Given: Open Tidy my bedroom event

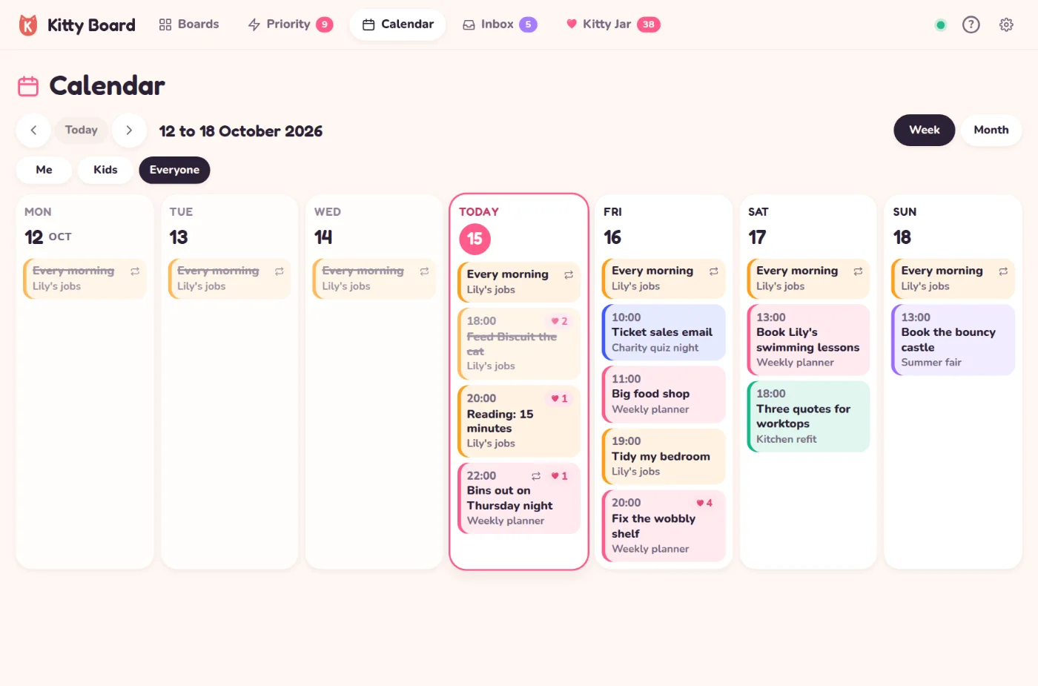Looking at the screenshot, I should [664, 456].
